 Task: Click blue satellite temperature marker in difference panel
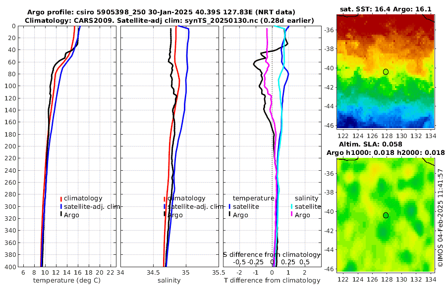point(230,206)
